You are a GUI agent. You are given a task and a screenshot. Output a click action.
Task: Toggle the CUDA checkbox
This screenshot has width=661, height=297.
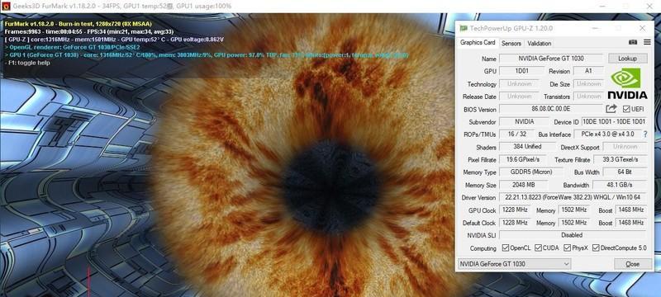click(x=538, y=248)
